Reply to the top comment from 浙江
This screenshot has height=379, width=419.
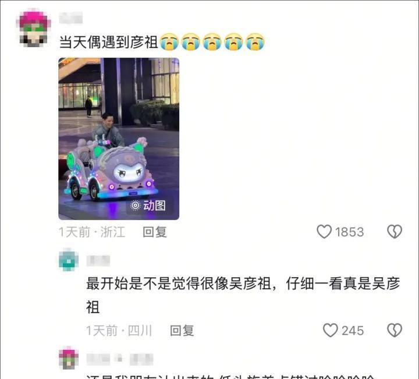tap(154, 232)
